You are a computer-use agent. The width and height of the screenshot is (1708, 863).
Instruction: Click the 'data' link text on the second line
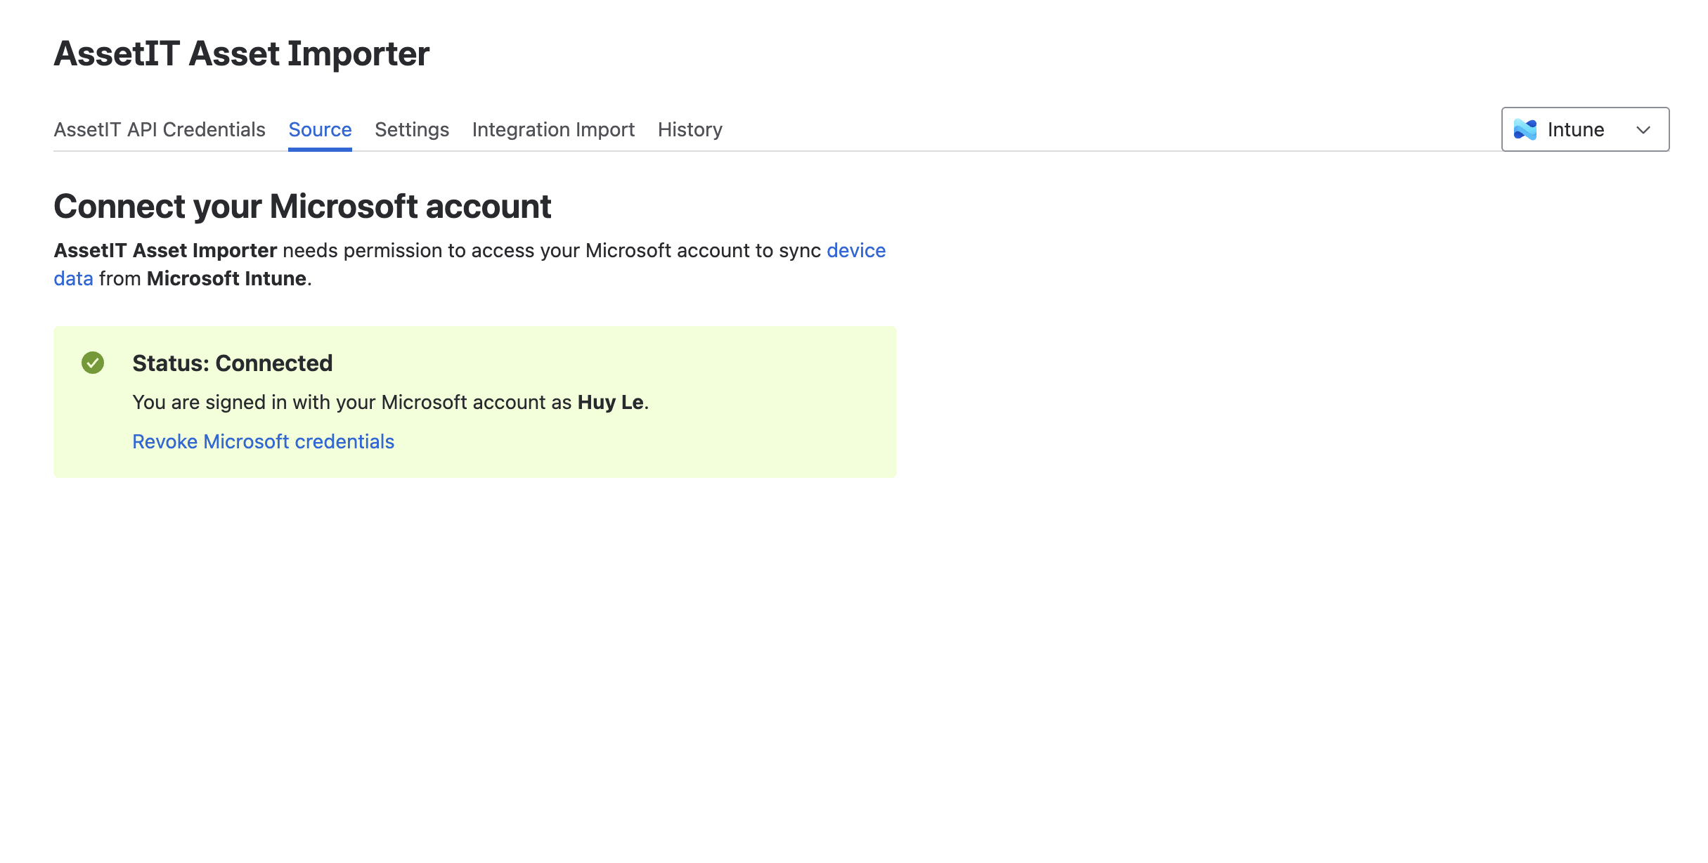73,278
